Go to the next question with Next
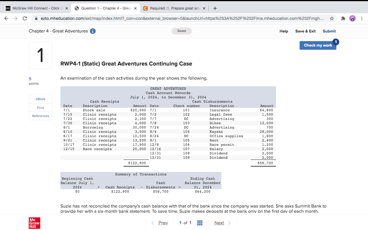The image size is (368, 230). coord(223,223)
